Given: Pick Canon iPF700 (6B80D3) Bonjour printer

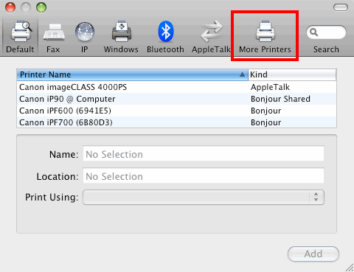Looking at the screenshot, I should (x=176, y=122).
